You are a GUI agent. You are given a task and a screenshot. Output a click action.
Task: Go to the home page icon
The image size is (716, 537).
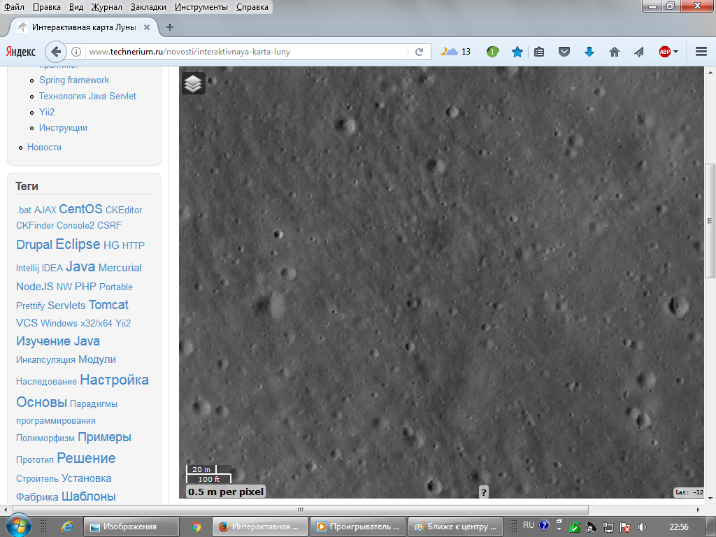pos(615,52)
